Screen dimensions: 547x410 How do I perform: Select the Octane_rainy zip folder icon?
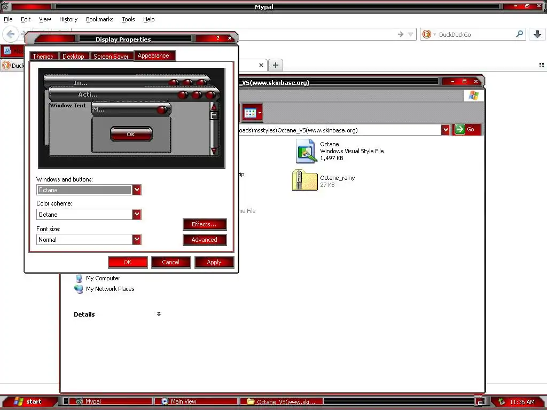click(304, 180)
